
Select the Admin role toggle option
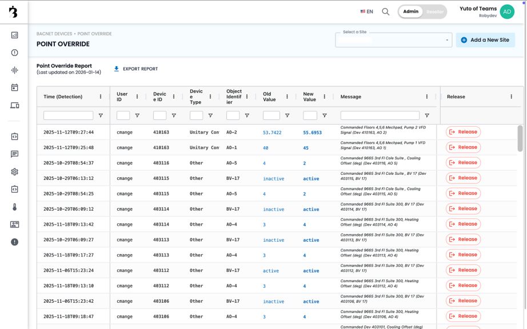(410, 11)
